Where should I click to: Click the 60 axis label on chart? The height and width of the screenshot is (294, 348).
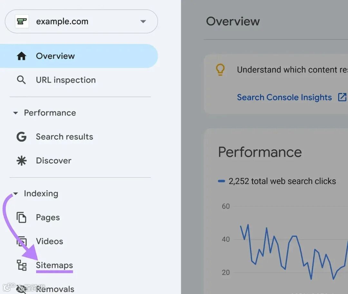(x=226, y=206)
